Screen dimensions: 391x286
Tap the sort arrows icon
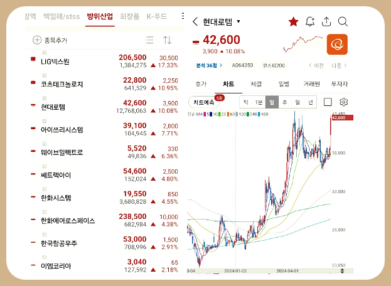pos(167,40)
